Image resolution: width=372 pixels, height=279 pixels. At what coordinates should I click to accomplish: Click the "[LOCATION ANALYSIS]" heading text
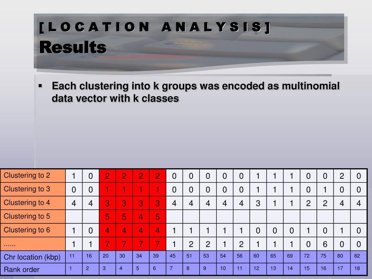coord(155,27)
